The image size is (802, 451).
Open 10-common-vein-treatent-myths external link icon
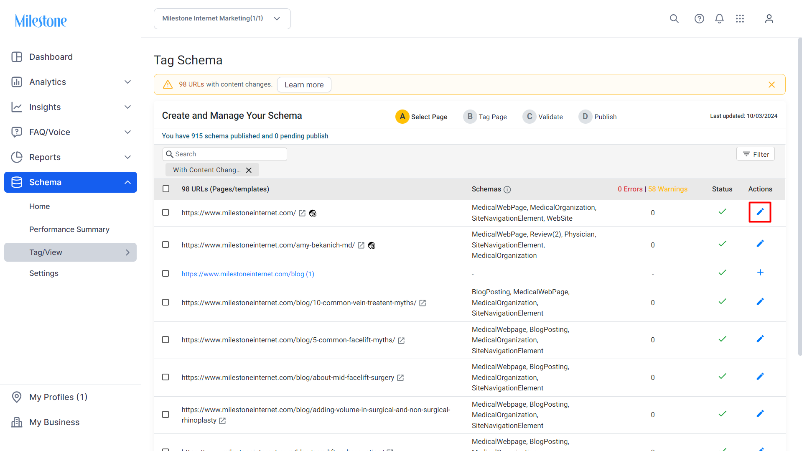tap(423, 303)
